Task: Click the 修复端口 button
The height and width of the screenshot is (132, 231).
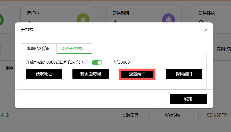Action: [x=184, y=74]
